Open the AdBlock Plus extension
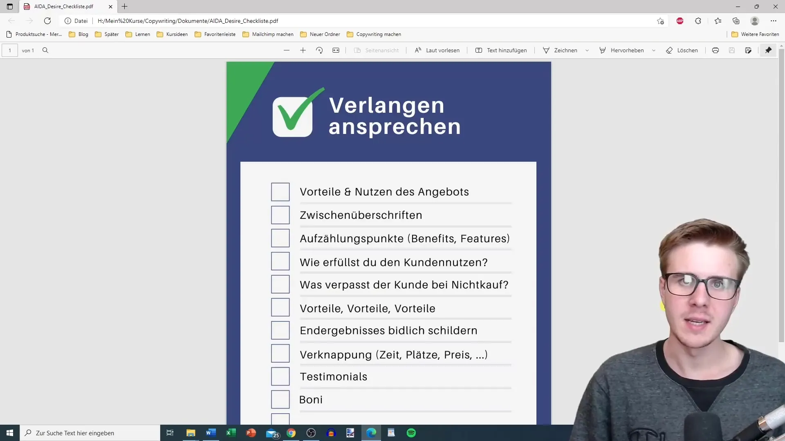This screenshot has height=441, width=785. point(680,21)
